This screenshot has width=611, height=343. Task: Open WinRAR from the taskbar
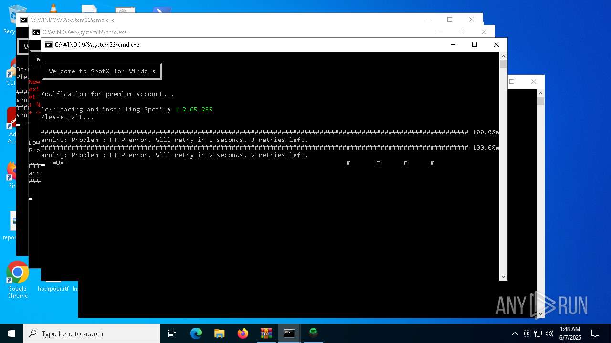point(266,333)
